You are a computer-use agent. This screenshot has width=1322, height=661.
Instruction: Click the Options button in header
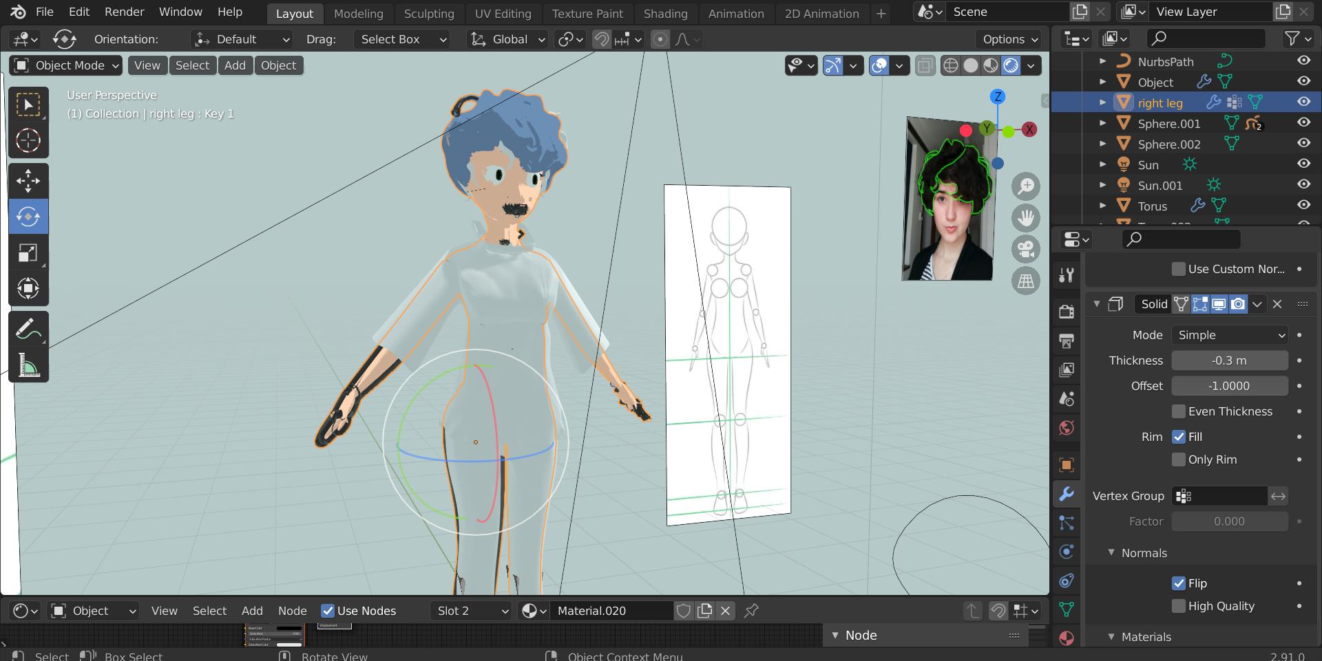[x=1009, y=39]
